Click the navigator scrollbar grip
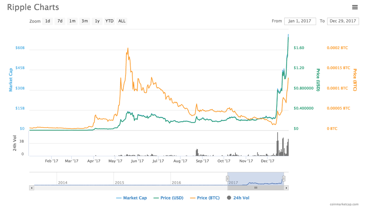Image resolution: width=367 pixels, height=207 pixels. [x=256, y=188]
